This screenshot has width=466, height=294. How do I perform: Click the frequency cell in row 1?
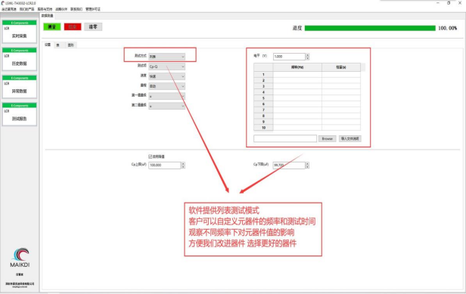coord(297,75)
